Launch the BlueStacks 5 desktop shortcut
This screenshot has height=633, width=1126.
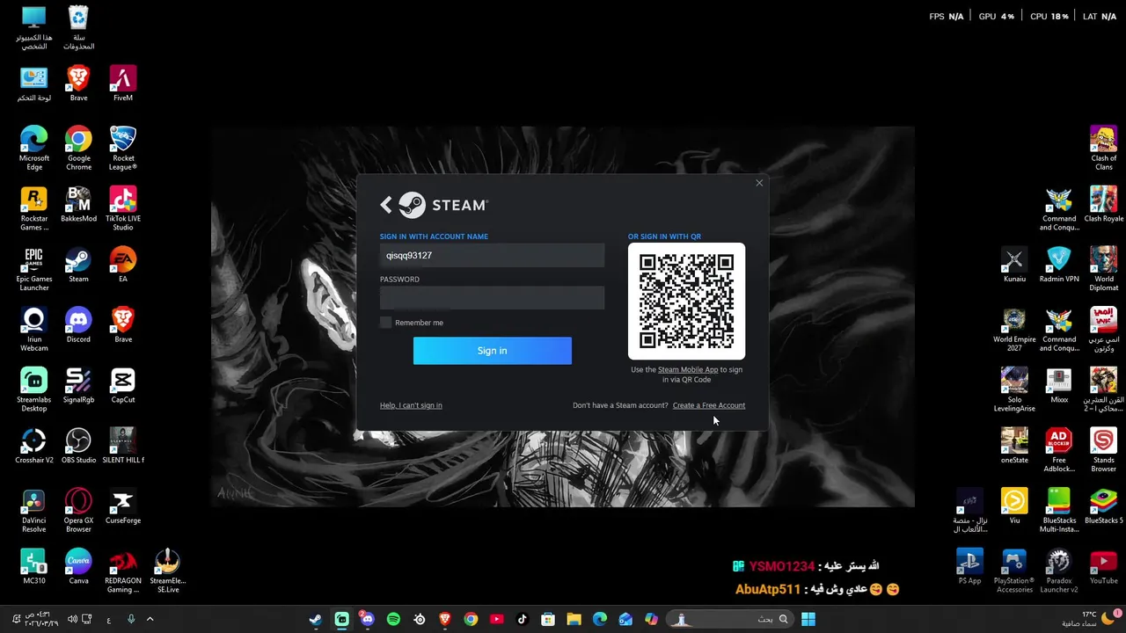point(1103,506)
